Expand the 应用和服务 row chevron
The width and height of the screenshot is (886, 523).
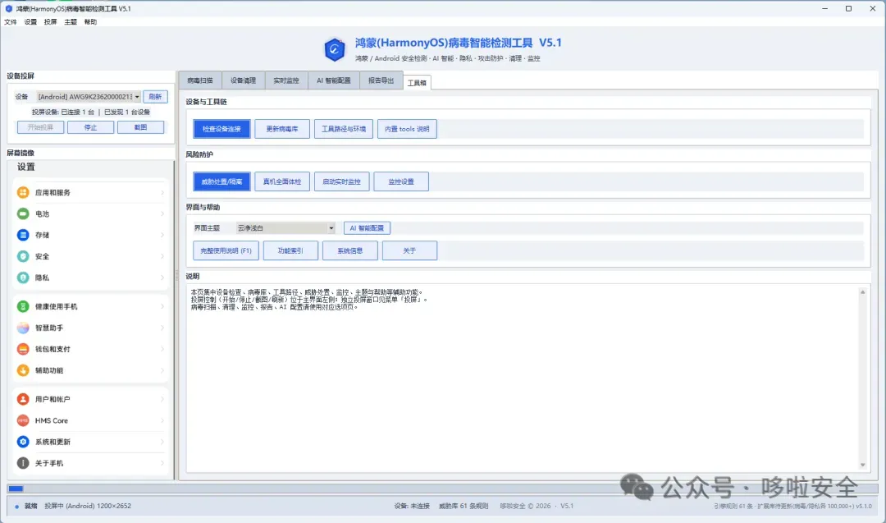[162, 193]
